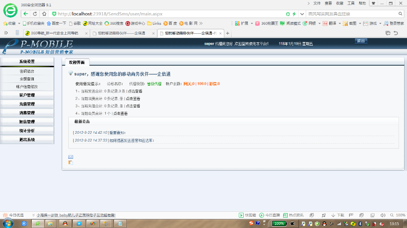Click the browser search input box
The image size is (407, 228).
(352, 14)
